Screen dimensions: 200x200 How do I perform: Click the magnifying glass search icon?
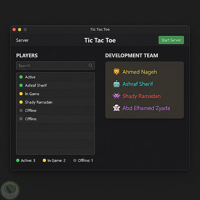[x=91, y=66]
